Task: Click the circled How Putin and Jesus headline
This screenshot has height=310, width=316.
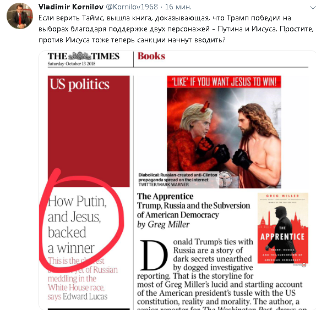Action: pyautogui.click(x=77, y=224)
